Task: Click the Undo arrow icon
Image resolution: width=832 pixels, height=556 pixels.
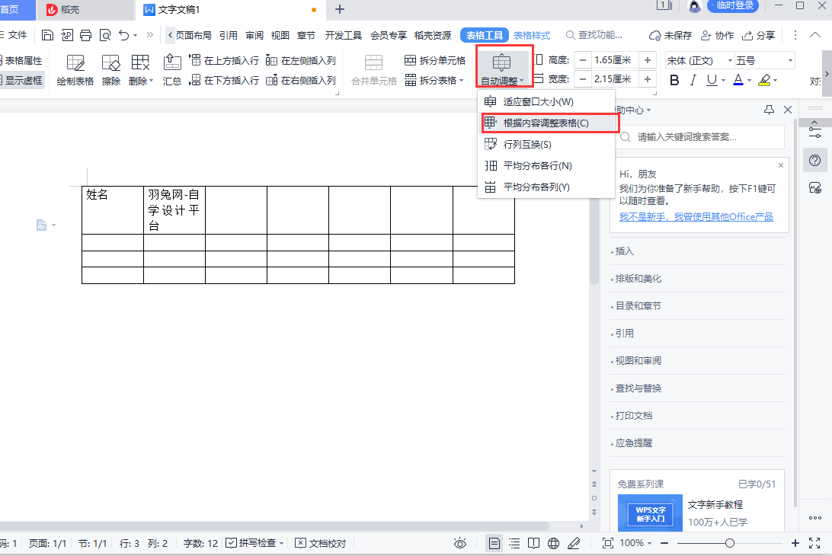Action: (123, 35)
